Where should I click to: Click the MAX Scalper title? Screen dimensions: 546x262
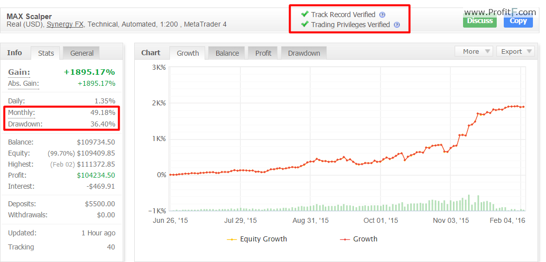coord(29,17)
